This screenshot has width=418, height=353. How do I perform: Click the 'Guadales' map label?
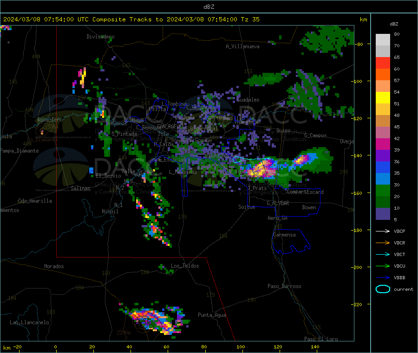tap(248, 100)
